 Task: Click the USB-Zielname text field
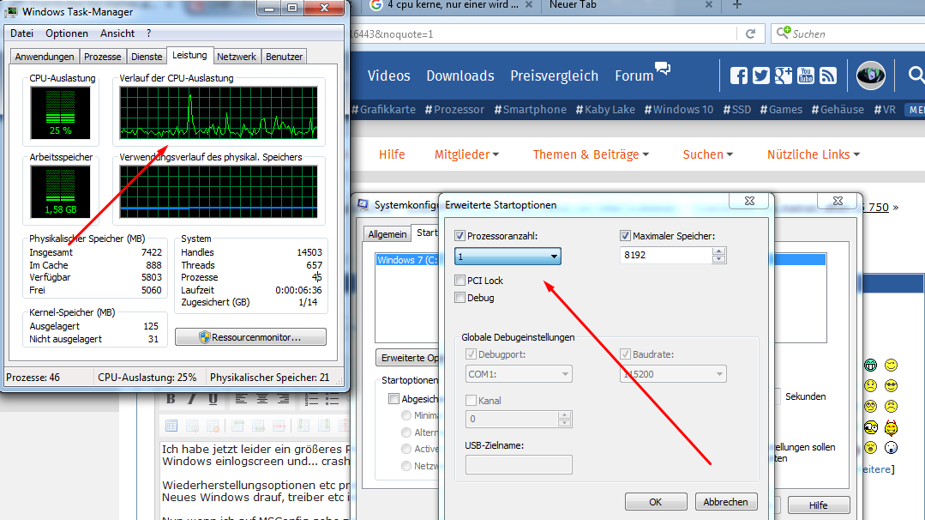(x=519, y=464)
